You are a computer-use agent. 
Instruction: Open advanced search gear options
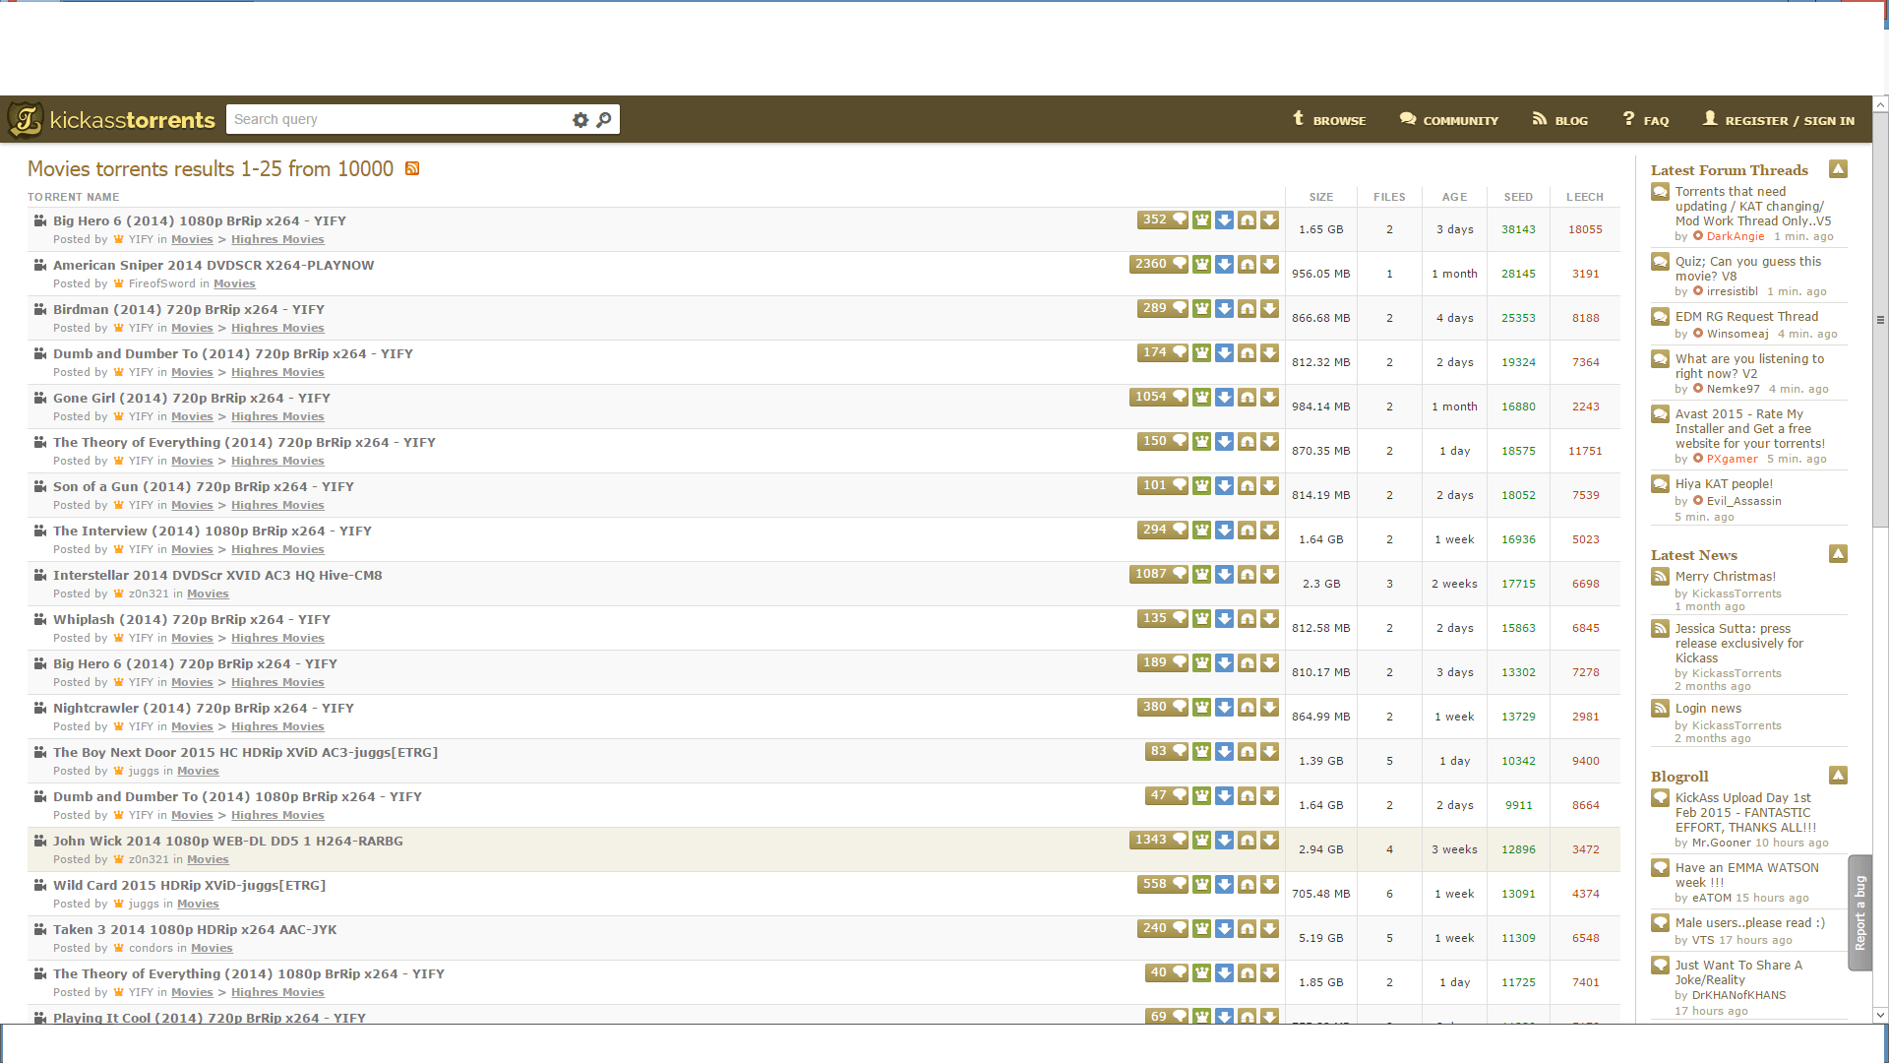tap(580, 120)
